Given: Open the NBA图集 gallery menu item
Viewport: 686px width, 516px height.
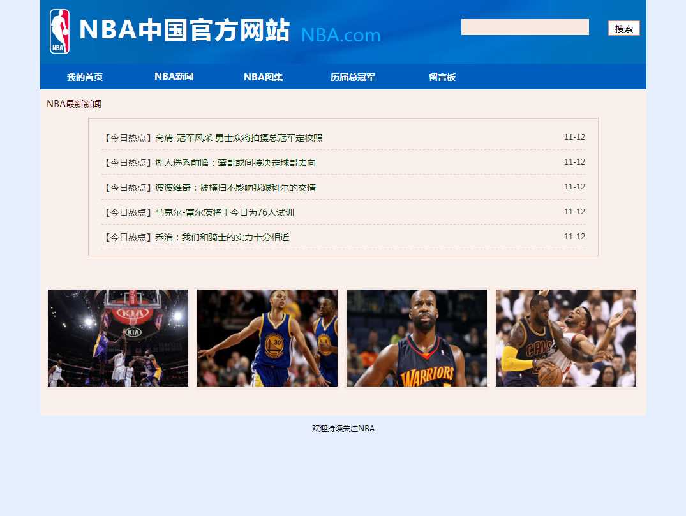Looking at the screenshot, I should pos(263,77).
